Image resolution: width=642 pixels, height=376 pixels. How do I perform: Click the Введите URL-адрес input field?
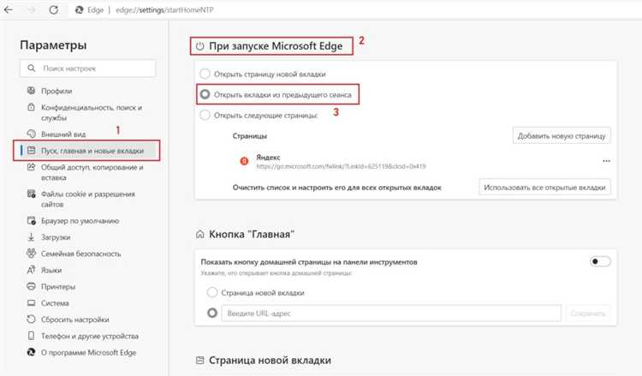tap(391, 313)
